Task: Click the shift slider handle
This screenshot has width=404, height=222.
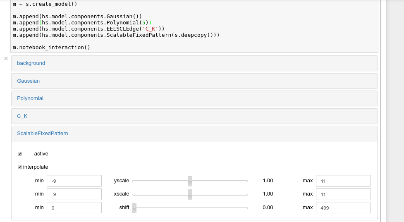Action: coord(134,208)
